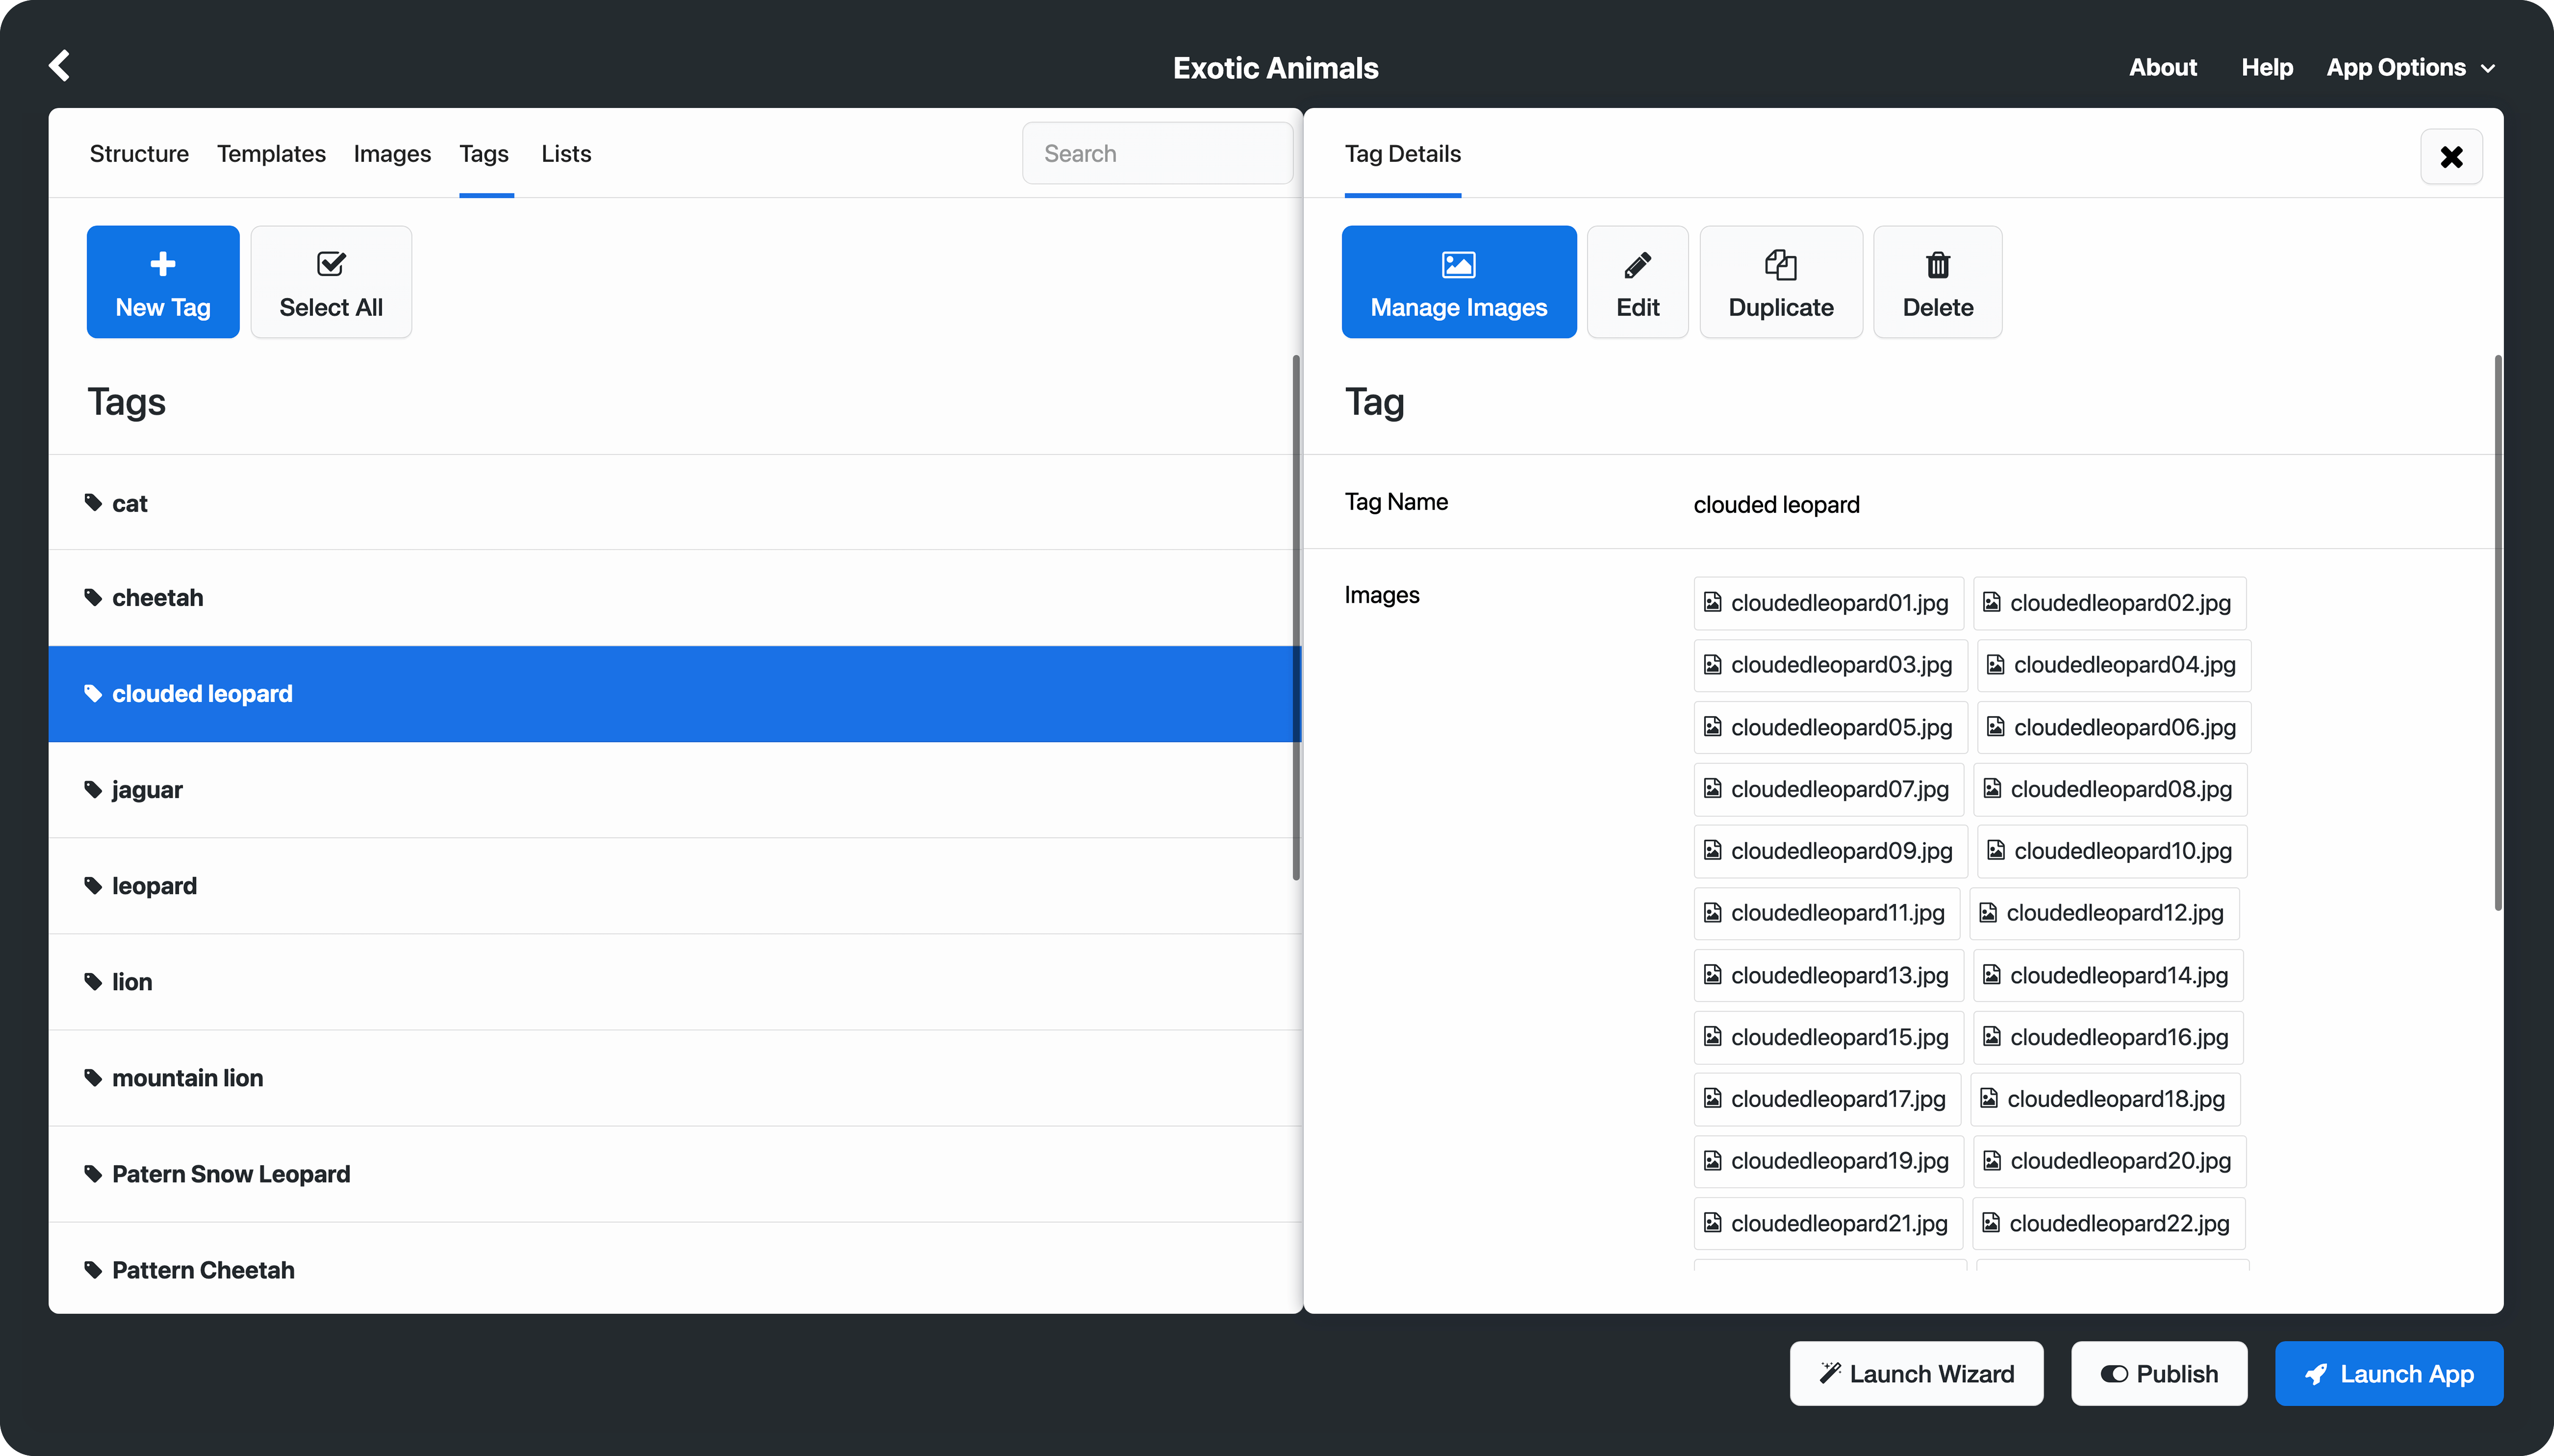
Task: Click the Edit pencil button
Action: (1637, 282)
